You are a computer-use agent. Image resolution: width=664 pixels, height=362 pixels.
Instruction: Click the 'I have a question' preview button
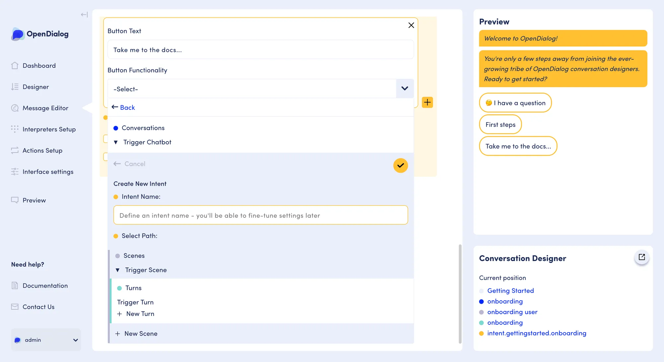tap(515, 103)
